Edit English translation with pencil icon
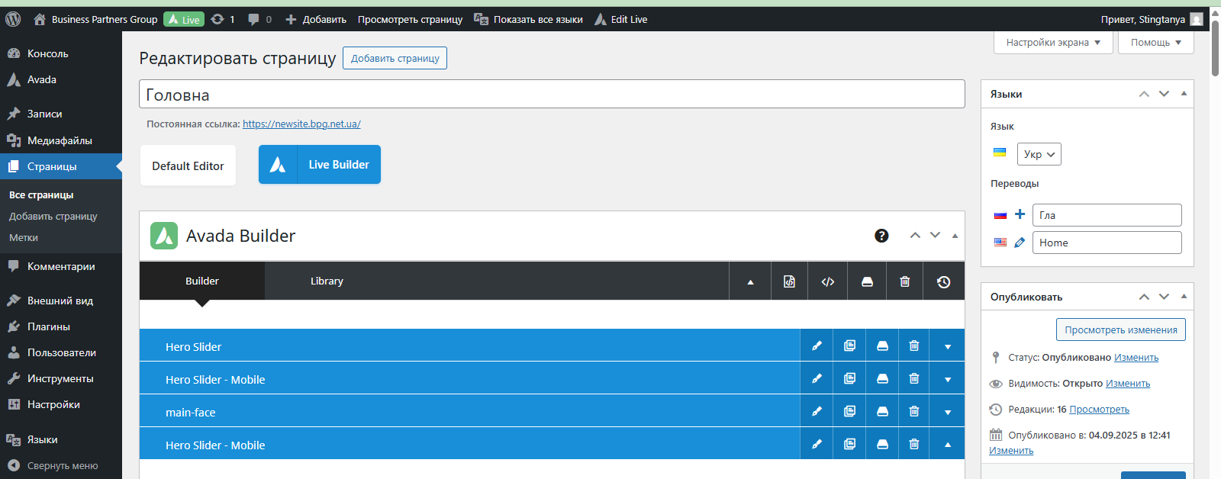Viewport: 1221px width, 479px height. pos(1020,243)
